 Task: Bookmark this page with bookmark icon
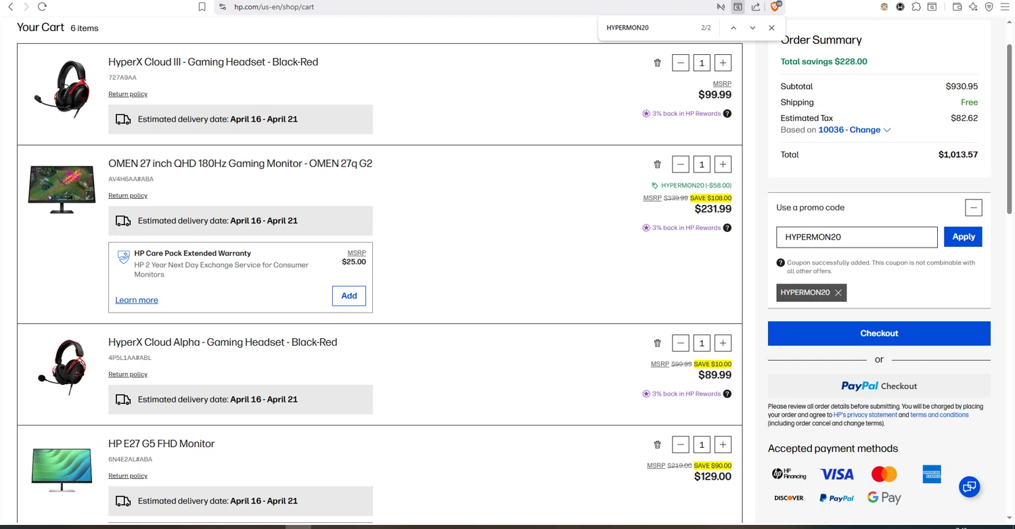202,7
